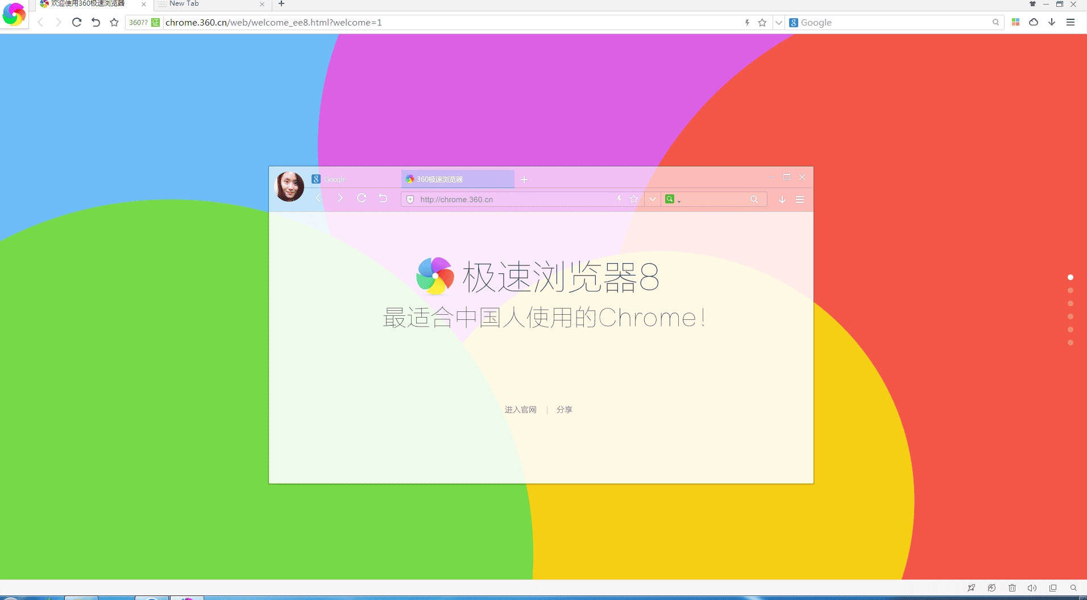
Task: Click the http://chrome.360.cn address in preview
Action: 457,199
